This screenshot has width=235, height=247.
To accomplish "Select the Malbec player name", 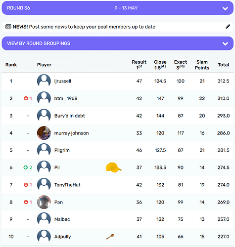I will [62, 219].
